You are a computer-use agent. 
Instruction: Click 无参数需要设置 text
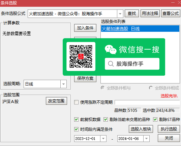point(17,33)
